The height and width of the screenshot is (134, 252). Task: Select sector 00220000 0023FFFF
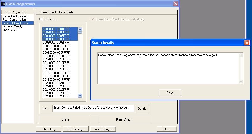[x=60, y=86]
